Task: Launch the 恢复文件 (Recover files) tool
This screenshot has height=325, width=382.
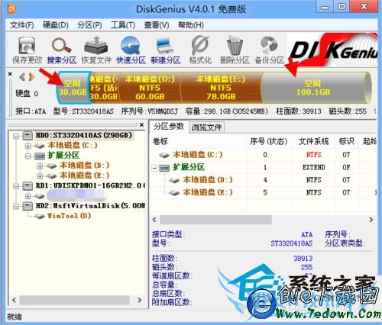Action: point(96,50)
